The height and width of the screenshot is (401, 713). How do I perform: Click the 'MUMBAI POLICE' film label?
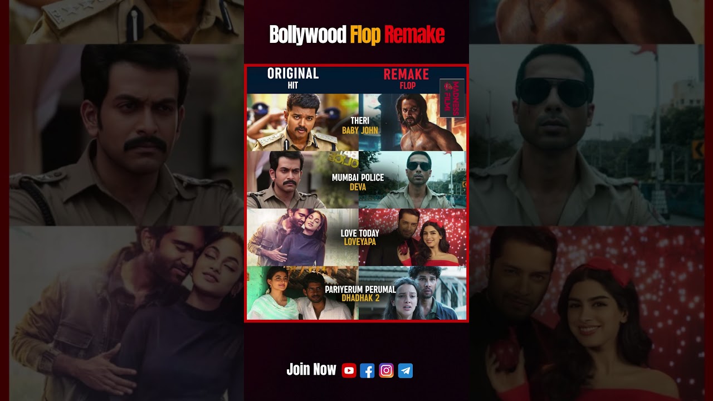[358, 178]
